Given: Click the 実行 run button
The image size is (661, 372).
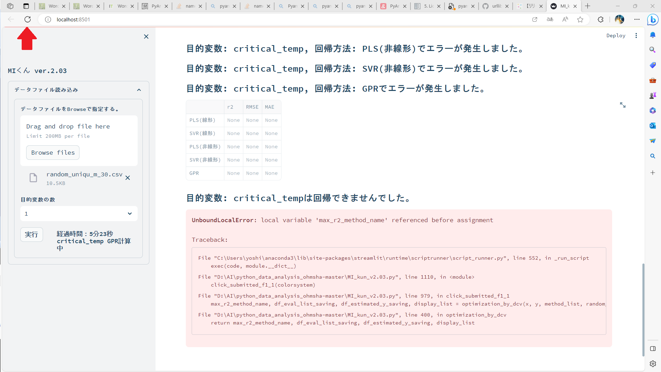Looking at the screenshot, I should click(x=31, y=235).
